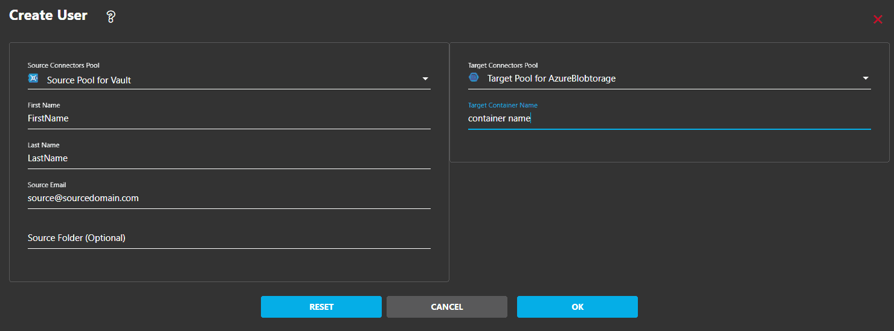Click the Vault source pool icon
The image size is (894, 331).
[x=33, y=79]
